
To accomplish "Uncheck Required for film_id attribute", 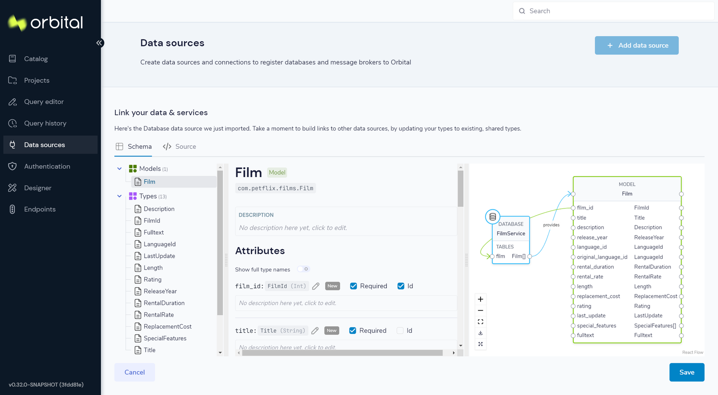I will pos(354,286).
